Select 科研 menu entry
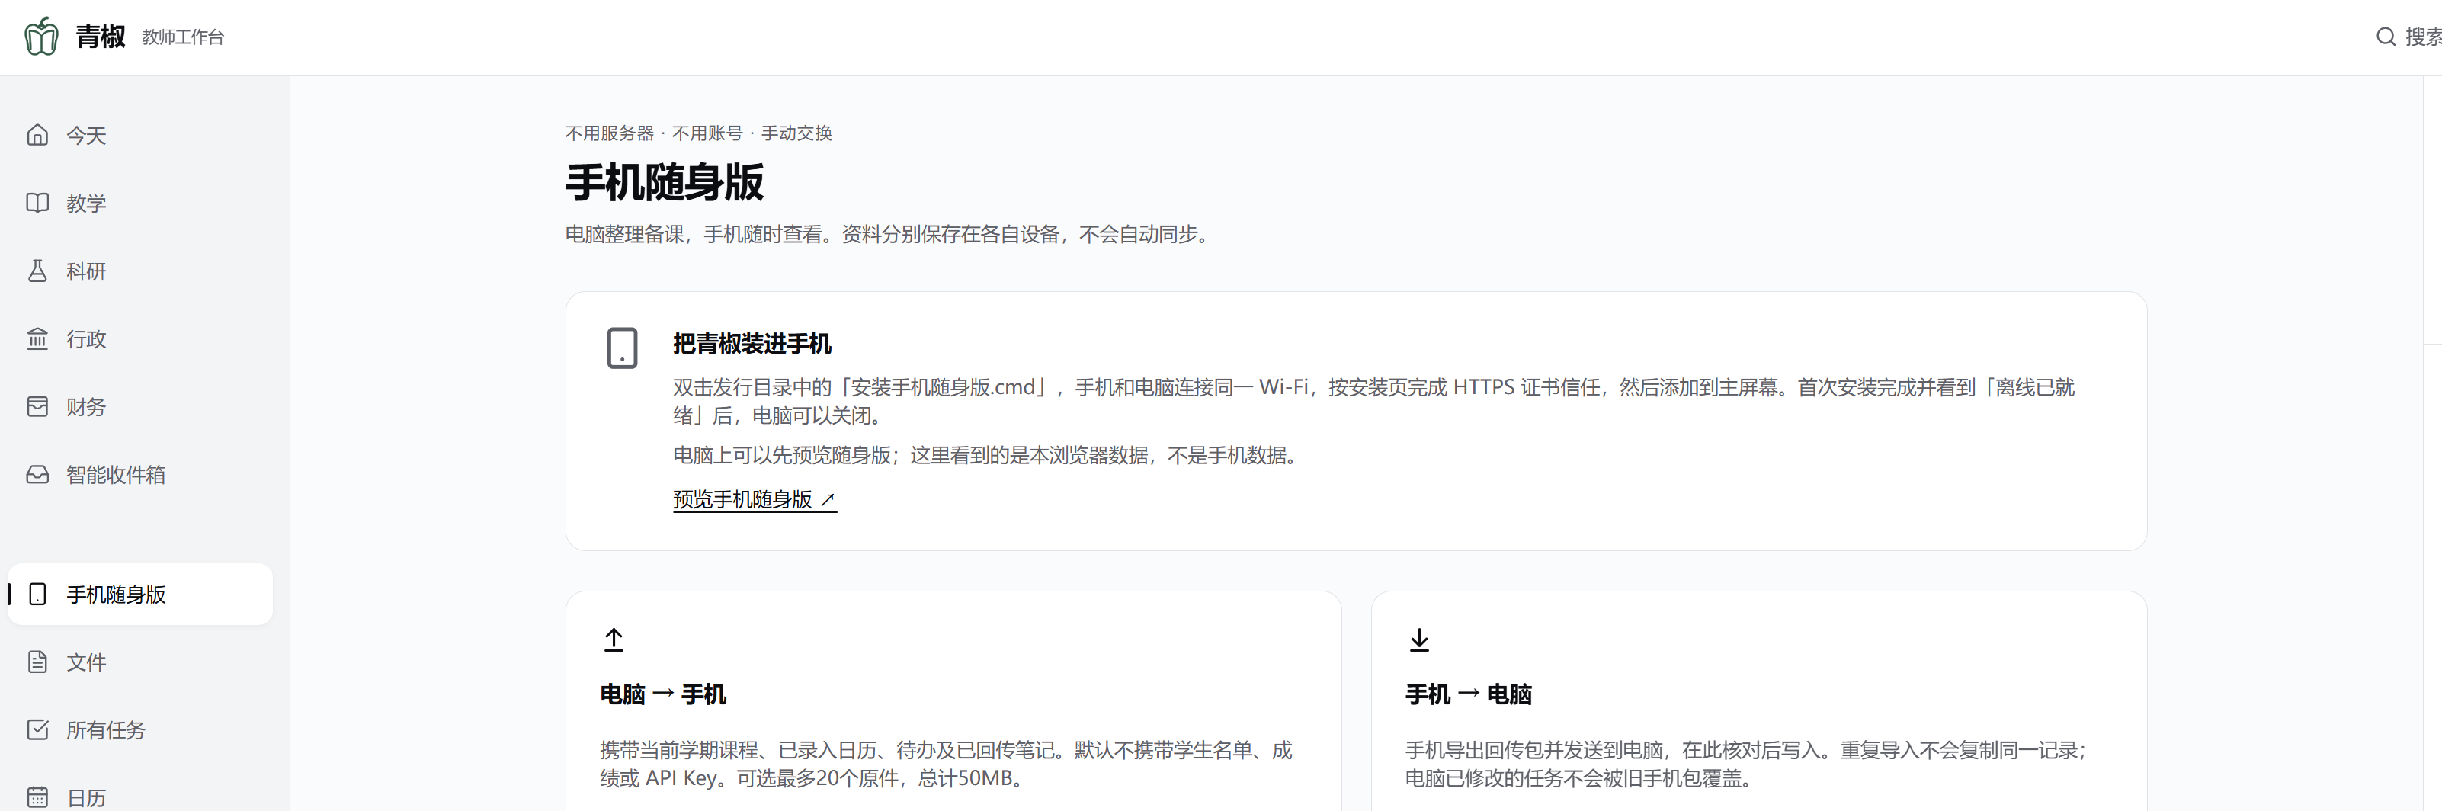The width and height of the screenshot is (2442, 811). click(x=140, y=271)
